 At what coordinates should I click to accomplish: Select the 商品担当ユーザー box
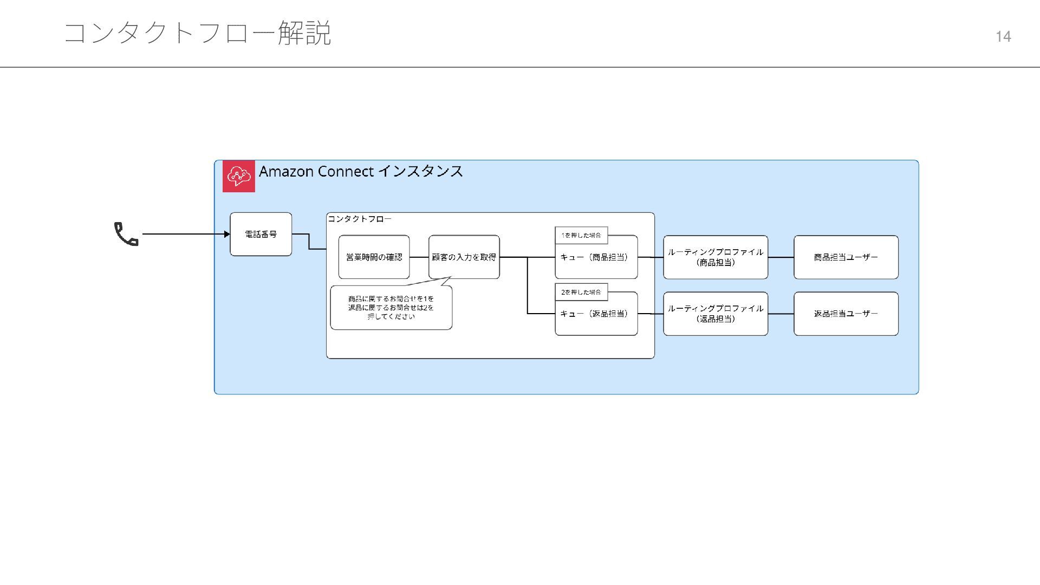tap(846, 257)
